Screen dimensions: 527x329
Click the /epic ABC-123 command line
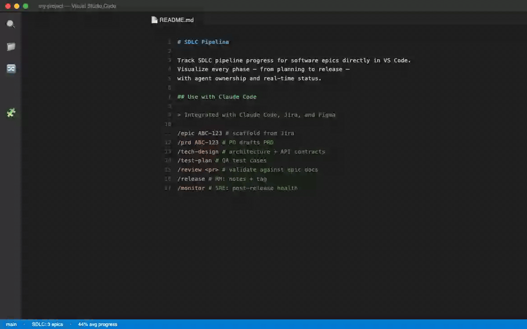point(235,133)
